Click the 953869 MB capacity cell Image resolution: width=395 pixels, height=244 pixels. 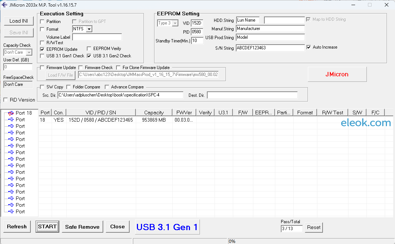[154, 120]
